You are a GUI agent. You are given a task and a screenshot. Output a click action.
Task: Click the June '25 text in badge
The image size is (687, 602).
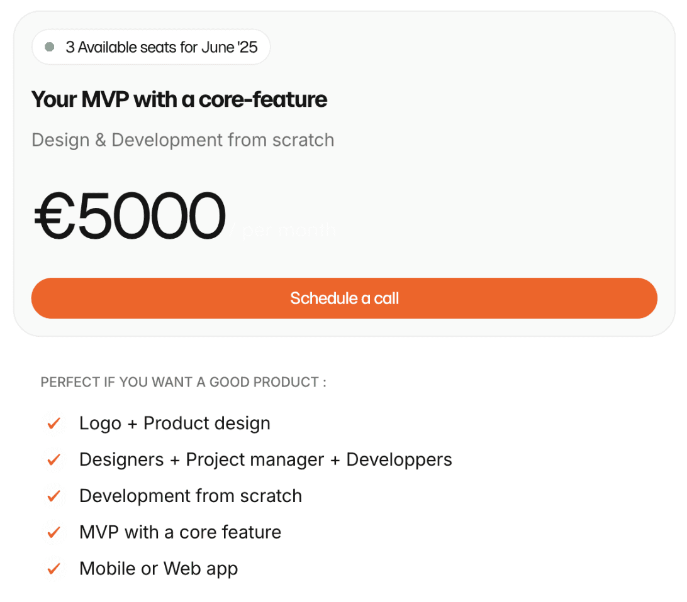(x=229, y=47)
